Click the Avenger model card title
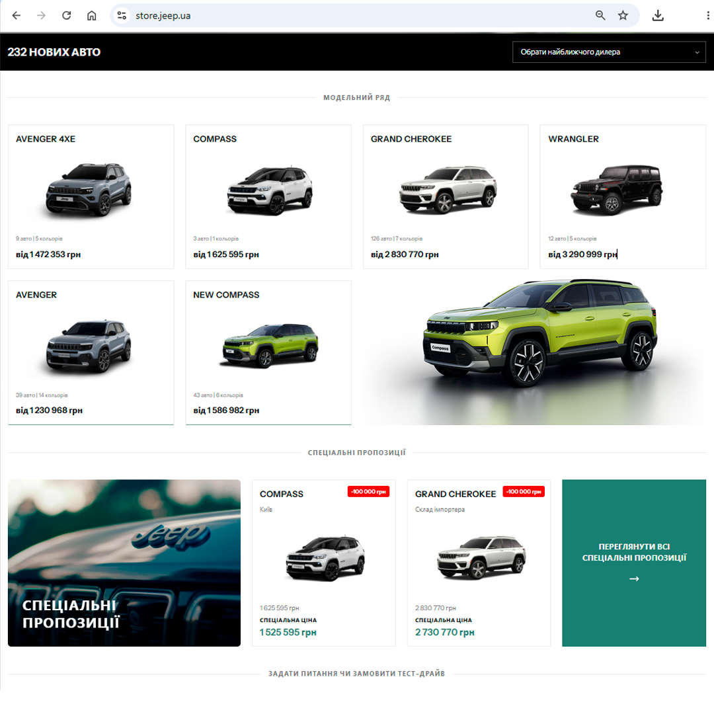This screenshot has width=714, height=714. pyautogui.click(x=36, y=295)
